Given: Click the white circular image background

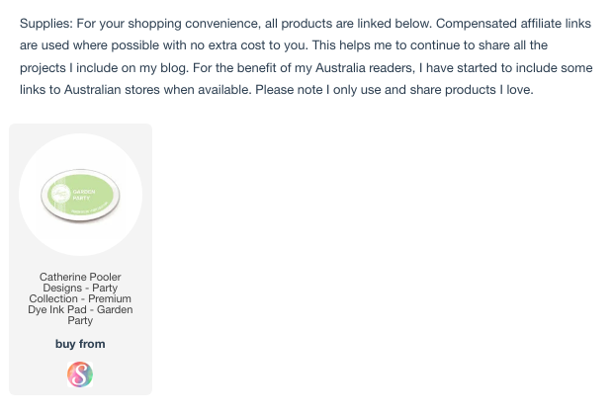Looking at the screenshot, I should [80, 195].
